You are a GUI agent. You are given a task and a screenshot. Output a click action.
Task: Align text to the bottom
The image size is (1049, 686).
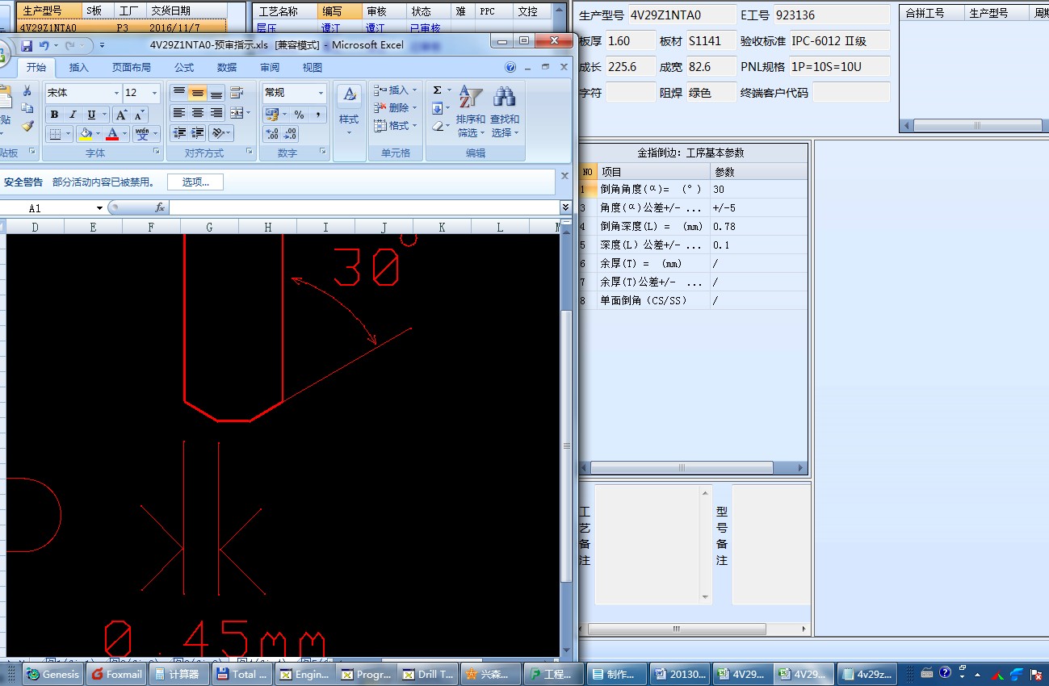click(x=216, y=93)
